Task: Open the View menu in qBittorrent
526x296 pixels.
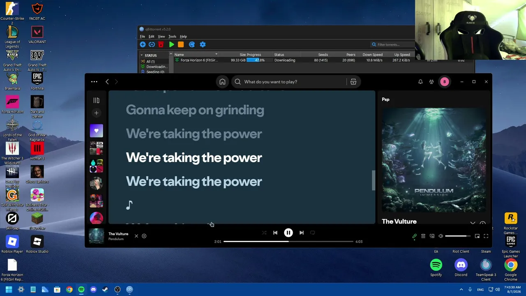Action: [161, 37]
